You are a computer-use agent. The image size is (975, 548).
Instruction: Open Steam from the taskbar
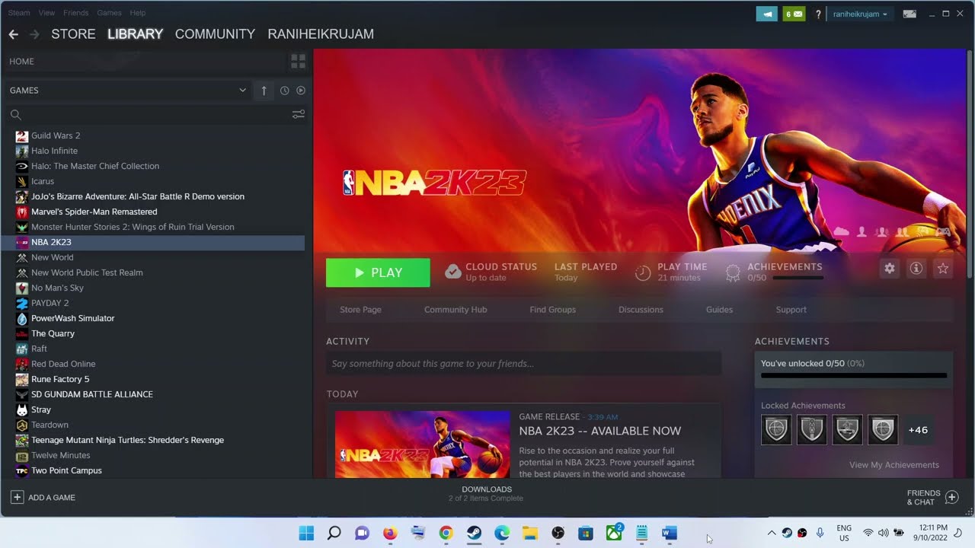474,534
